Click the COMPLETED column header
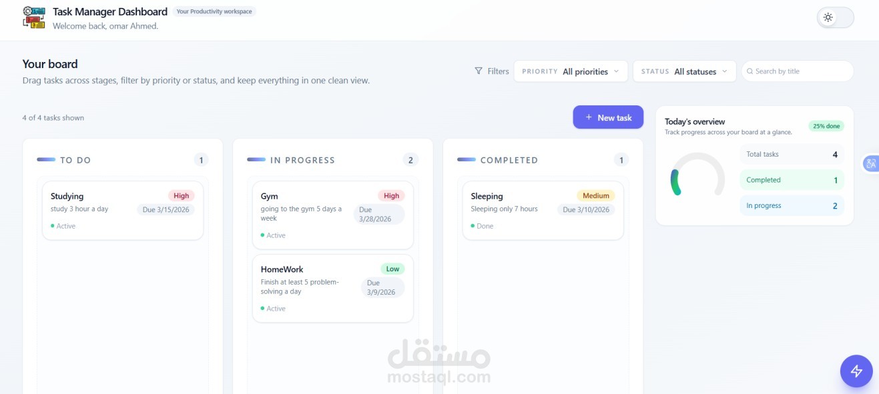This screenshot has height=394, width=879. click(x=509, y=160)
